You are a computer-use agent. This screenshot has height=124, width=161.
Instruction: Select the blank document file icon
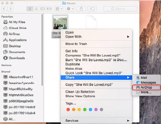pyautogui.click(x=91, y=22)
